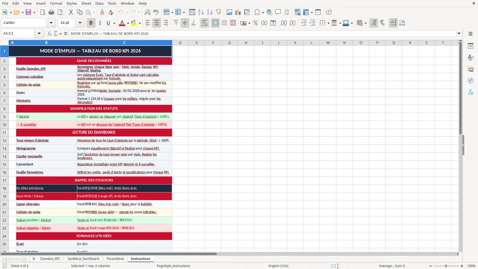Click PageStyle_Instructions in status bar
Screen dimensions: 478x269
[173, 266]
